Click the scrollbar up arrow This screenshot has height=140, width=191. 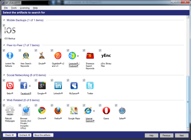pos(188,17)
